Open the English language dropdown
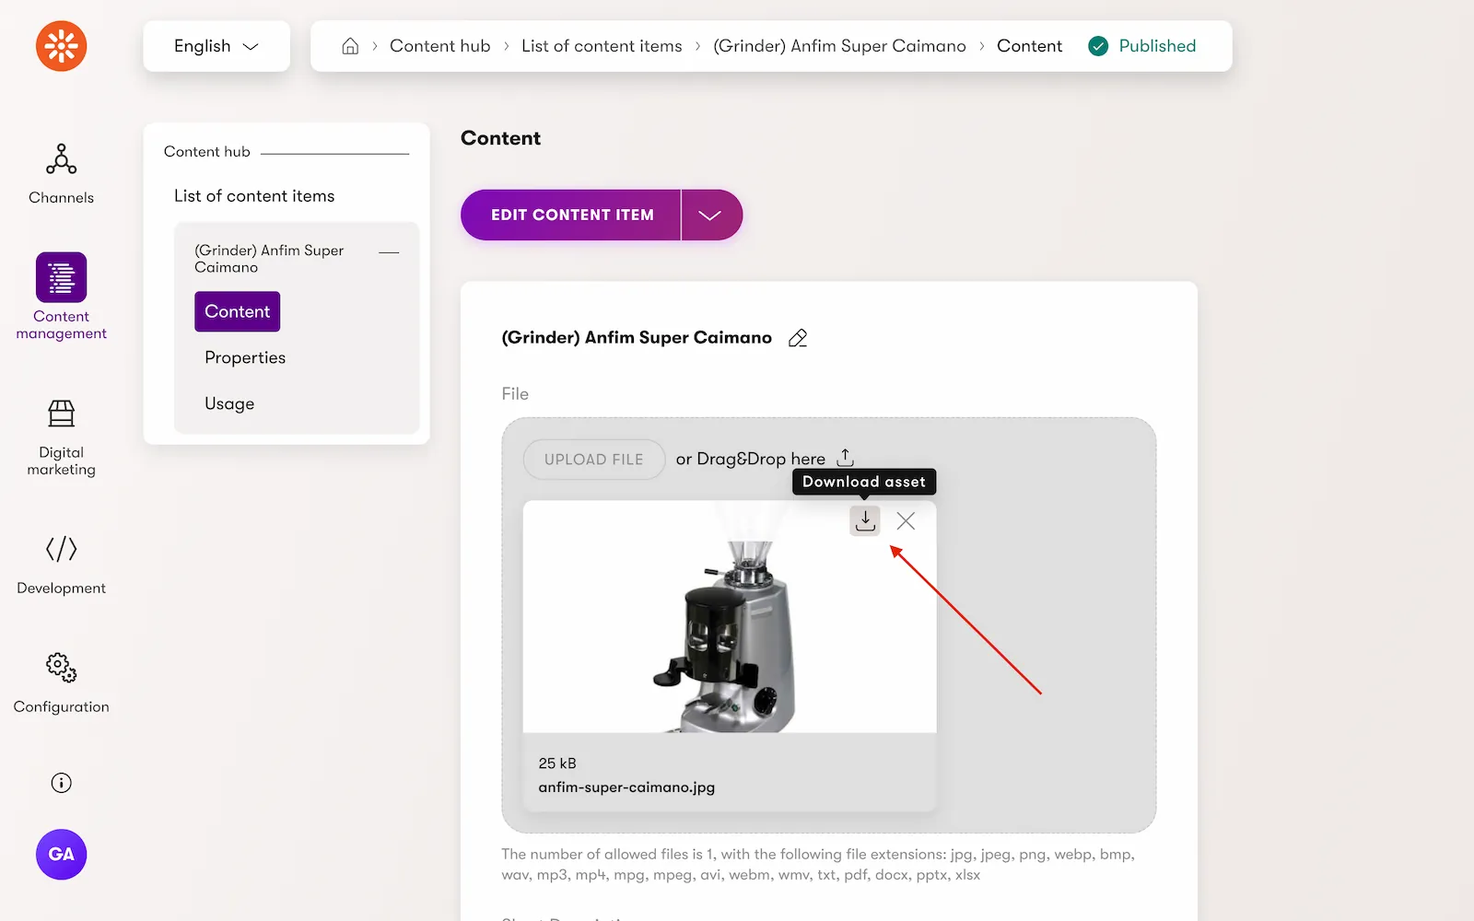 [216, 46]
